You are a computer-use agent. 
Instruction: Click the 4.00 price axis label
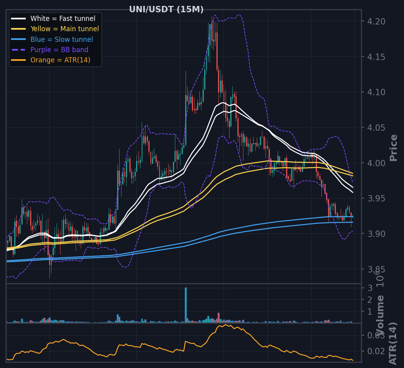[x=376, y=163]
